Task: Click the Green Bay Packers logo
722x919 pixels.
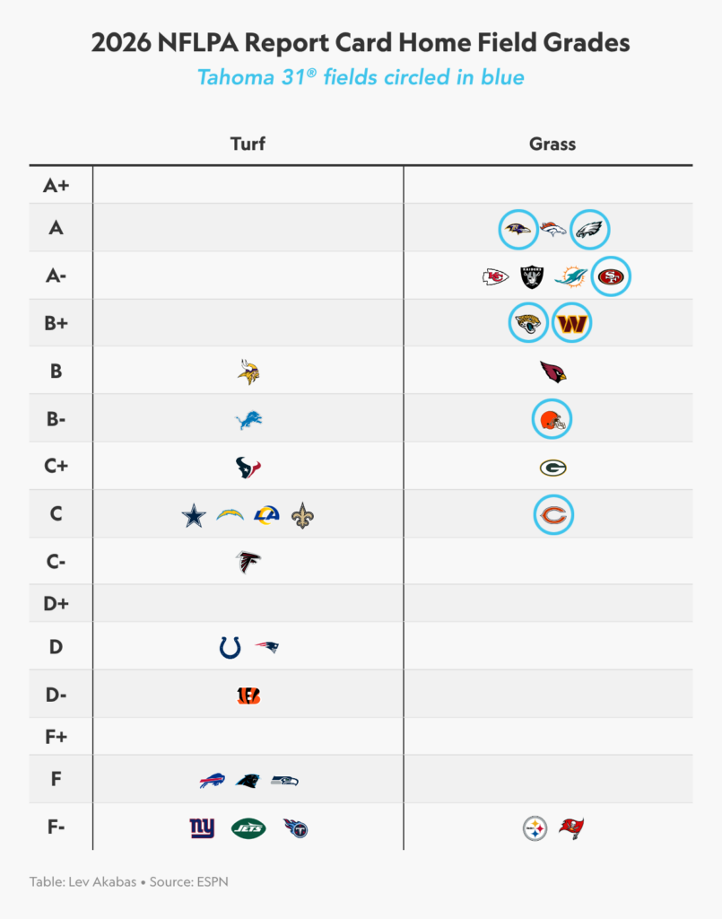Action: (x=552, y=468)
